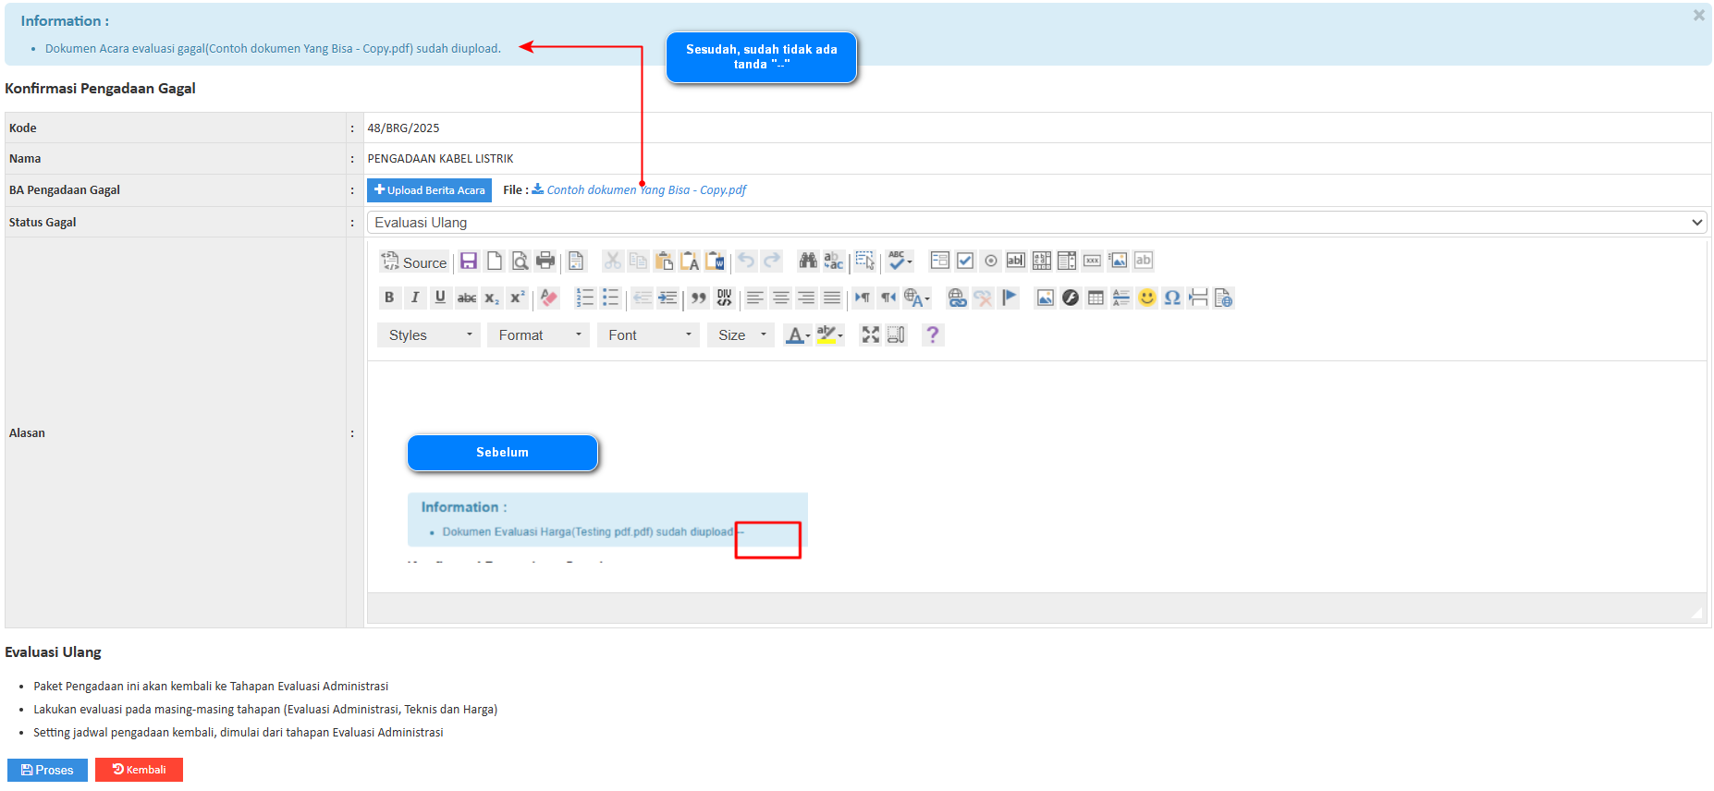This screenshot has height=791, width=1714.
Task: Open the Format dropdown
Action: [538, 335]
